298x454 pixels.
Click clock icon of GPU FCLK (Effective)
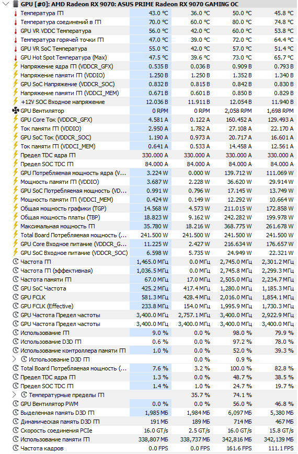(16, 306)
